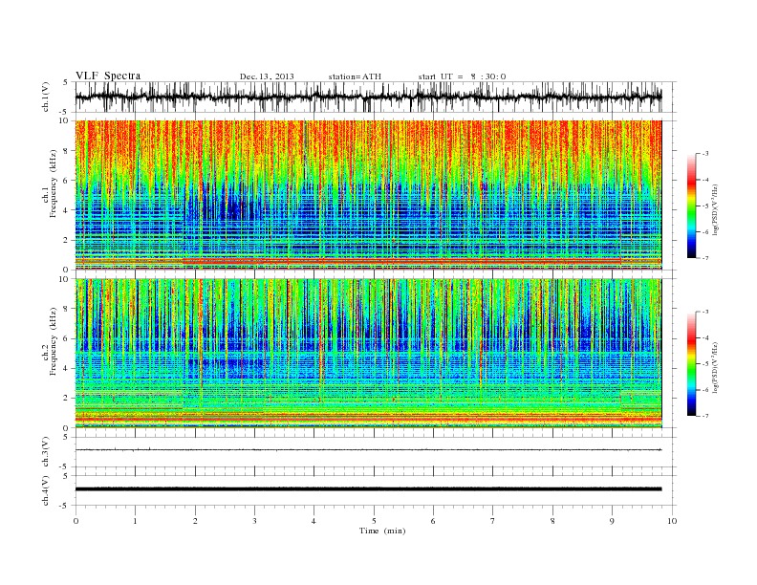The height and width of the screenshot is (585, 757).
Task: Click the time axis tick label '9'
Action: tap(612, 521)
